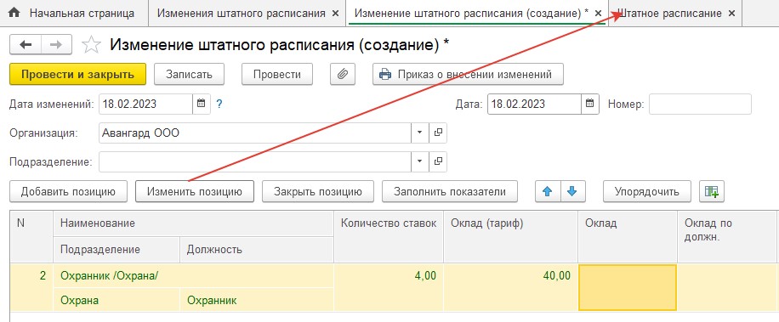Click the Провести button
Image resolution: width=779 pixels, height=322 pixels.
277,75
